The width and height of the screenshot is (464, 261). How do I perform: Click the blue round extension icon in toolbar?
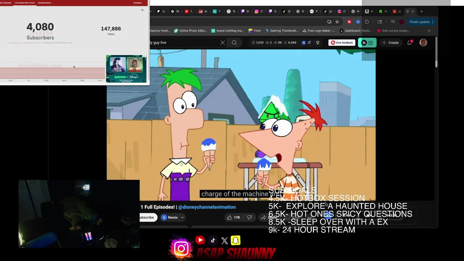(x=358, y=22)
